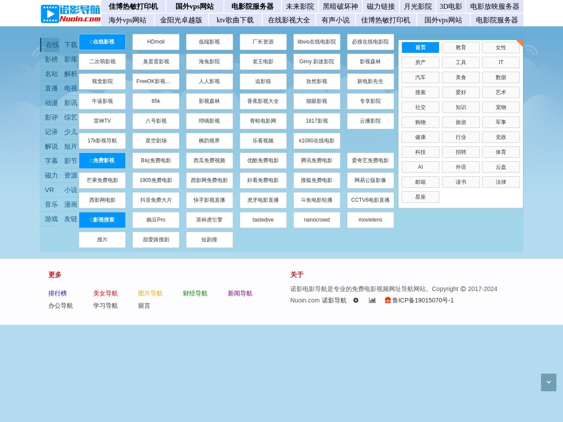Click the scroll-down chevron button

pyautogui.click(x=548, y=382)
